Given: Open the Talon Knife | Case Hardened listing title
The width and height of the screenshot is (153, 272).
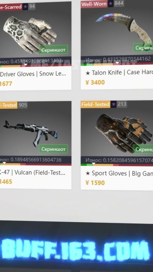Looking at the screenshot, I should 119,73.
